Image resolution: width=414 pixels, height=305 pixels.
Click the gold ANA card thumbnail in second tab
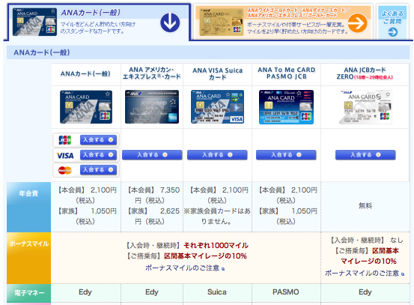222,22
